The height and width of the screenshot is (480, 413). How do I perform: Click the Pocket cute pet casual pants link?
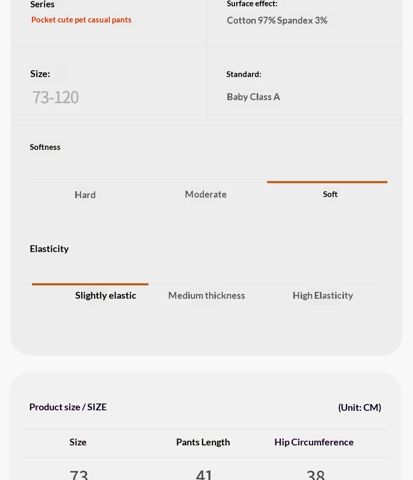[81, 20]
